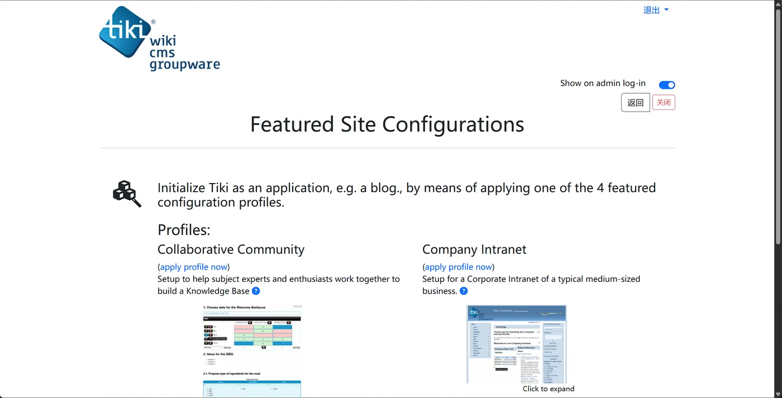Expand the Company Intranet screenshot thumbnail

(x=517, y=344)
